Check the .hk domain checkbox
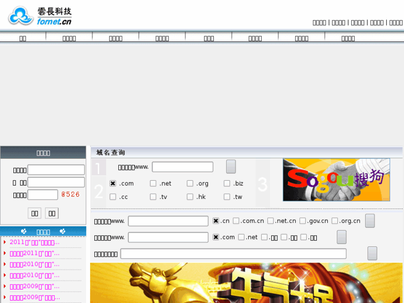The image size is (404, 303). point(190,197)
